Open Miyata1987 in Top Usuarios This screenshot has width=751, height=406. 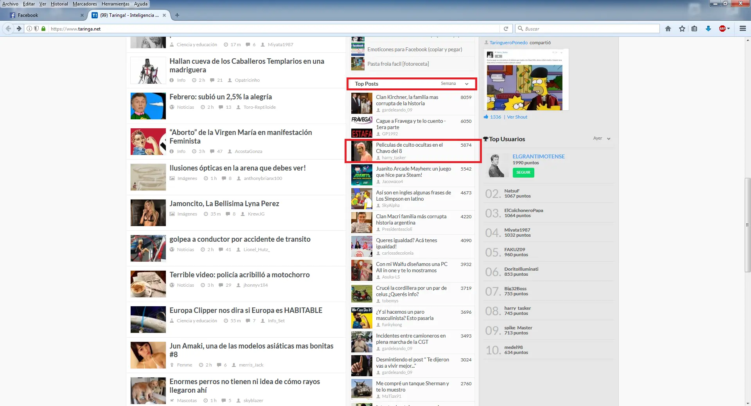click(x=517, y=230)
